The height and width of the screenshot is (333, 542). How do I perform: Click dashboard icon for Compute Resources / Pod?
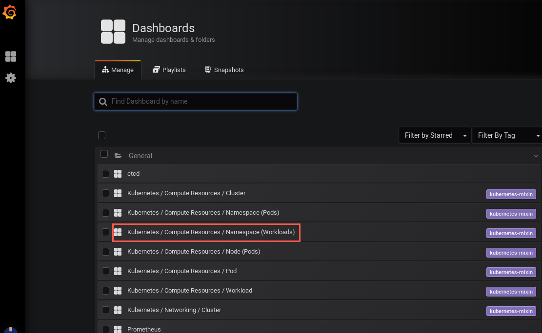(x=118, y=271)
